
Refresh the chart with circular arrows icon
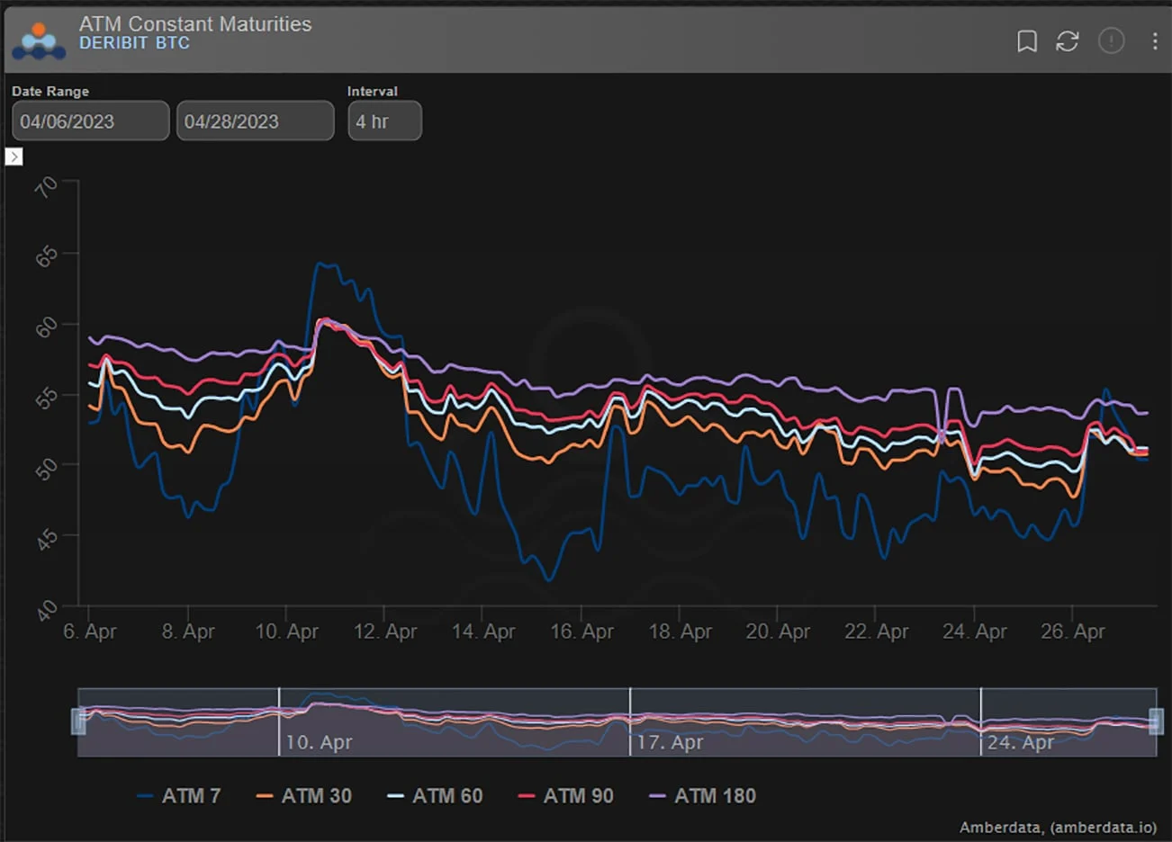(1068, 41)
